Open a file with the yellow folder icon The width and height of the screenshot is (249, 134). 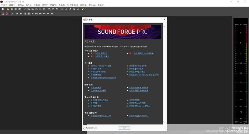click(x=8, y=9)
